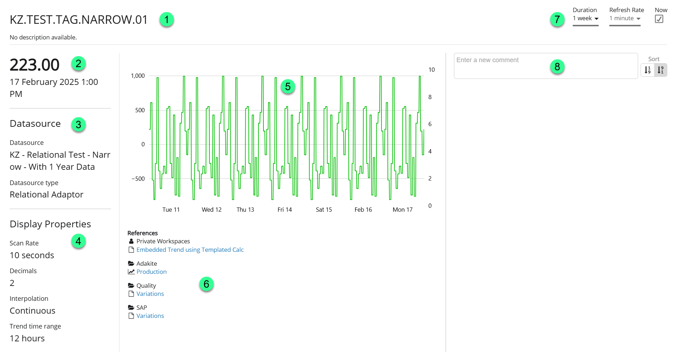
Task: Toggle the Now checkbox
Action: point(659,19)
